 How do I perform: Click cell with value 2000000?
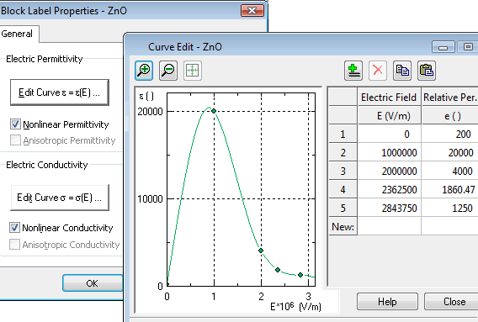tap(389, 171)
